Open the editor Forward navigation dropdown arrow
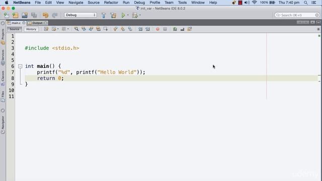Screen dimensions: 322x181 pos(68,29)
